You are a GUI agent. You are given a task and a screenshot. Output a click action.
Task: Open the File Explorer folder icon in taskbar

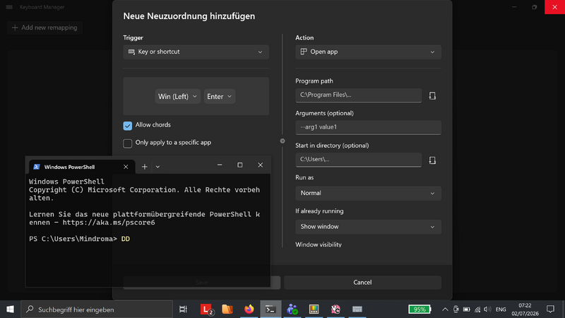227,310
